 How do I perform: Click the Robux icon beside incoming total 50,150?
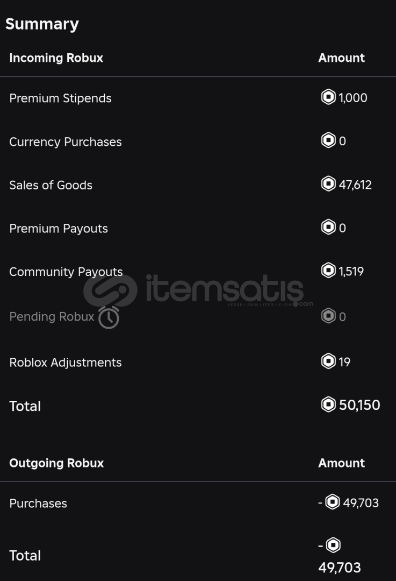[x=328, y=405]
